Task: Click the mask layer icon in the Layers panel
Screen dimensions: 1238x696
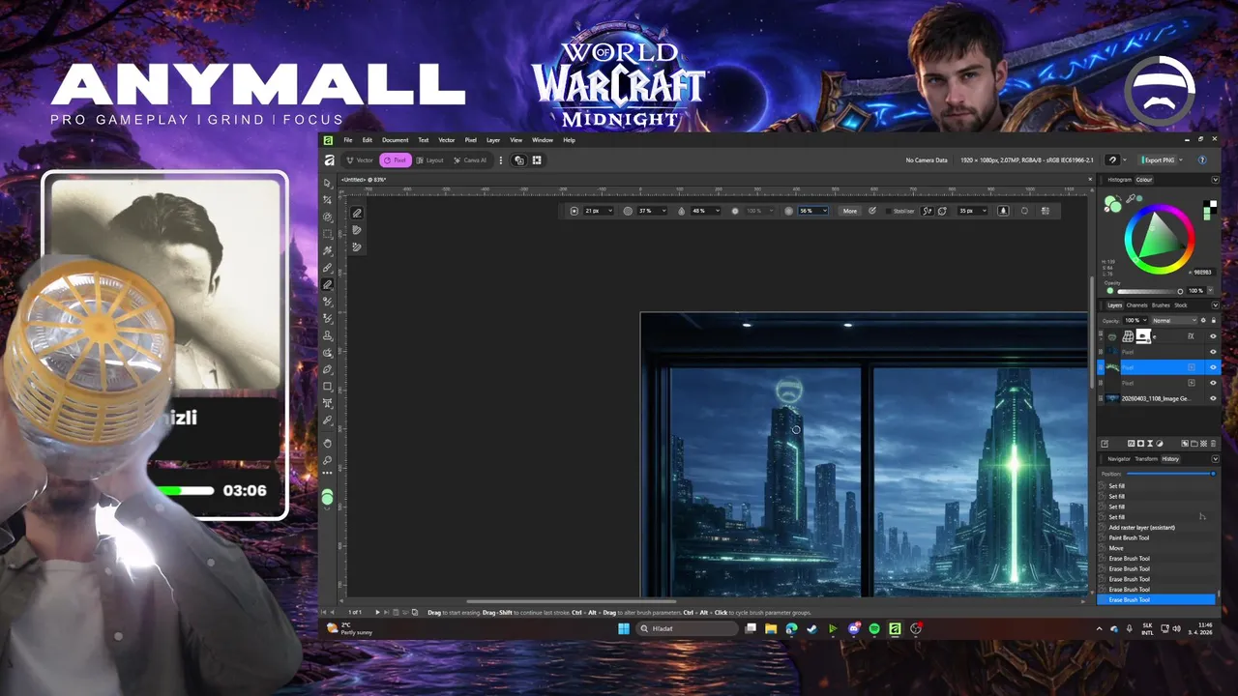Action: 1140,443
